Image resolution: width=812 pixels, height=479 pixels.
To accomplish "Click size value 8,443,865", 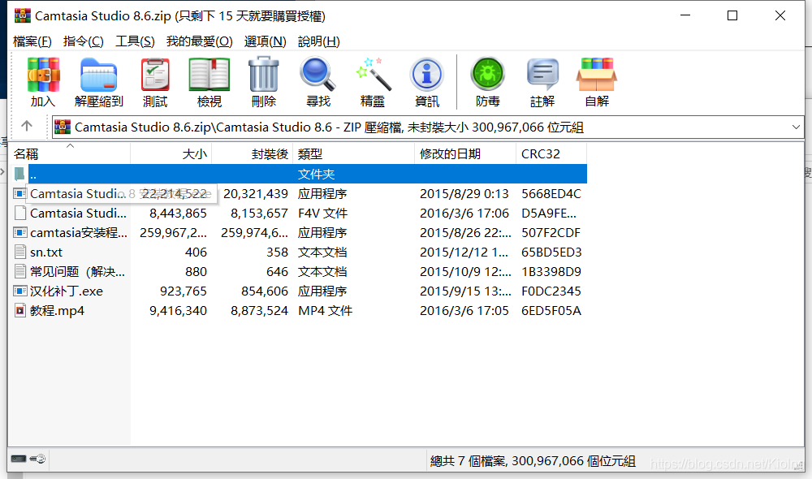I will pos(178,213).
